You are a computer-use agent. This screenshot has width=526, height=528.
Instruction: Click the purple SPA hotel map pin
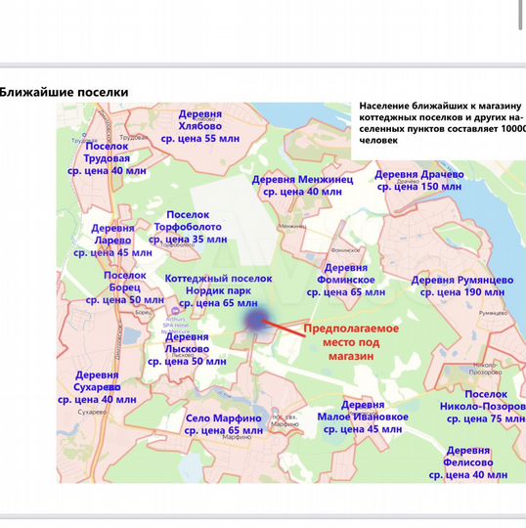point(175,311)
